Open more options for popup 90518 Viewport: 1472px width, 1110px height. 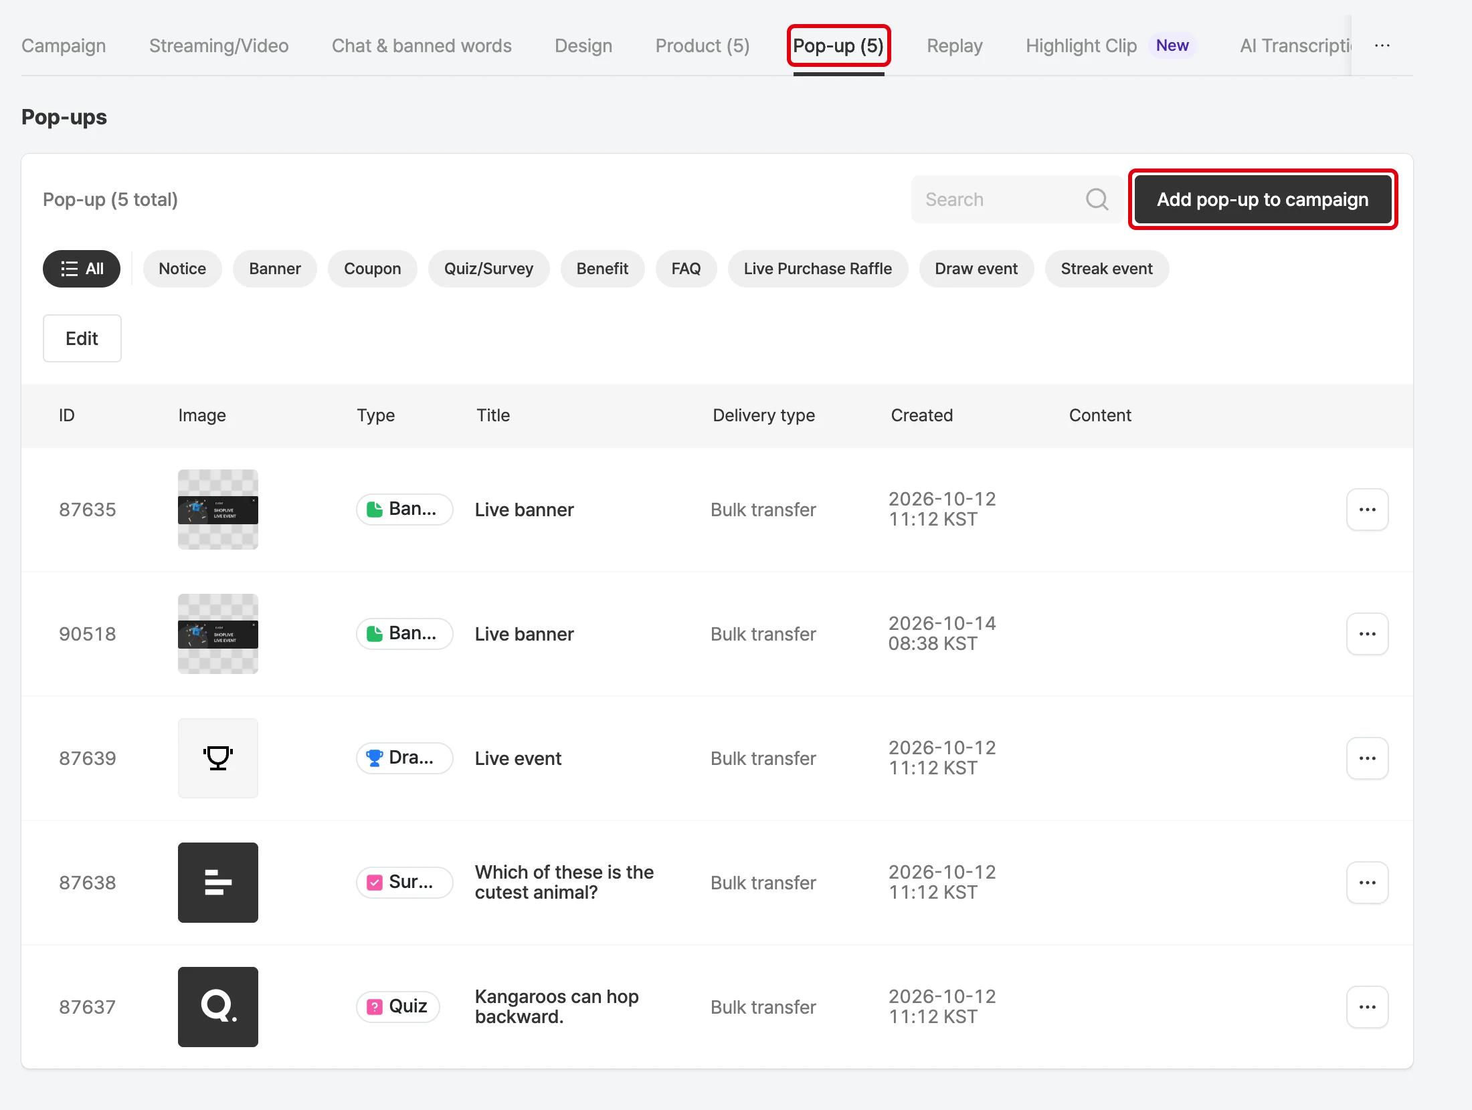tap(1367, 634)
